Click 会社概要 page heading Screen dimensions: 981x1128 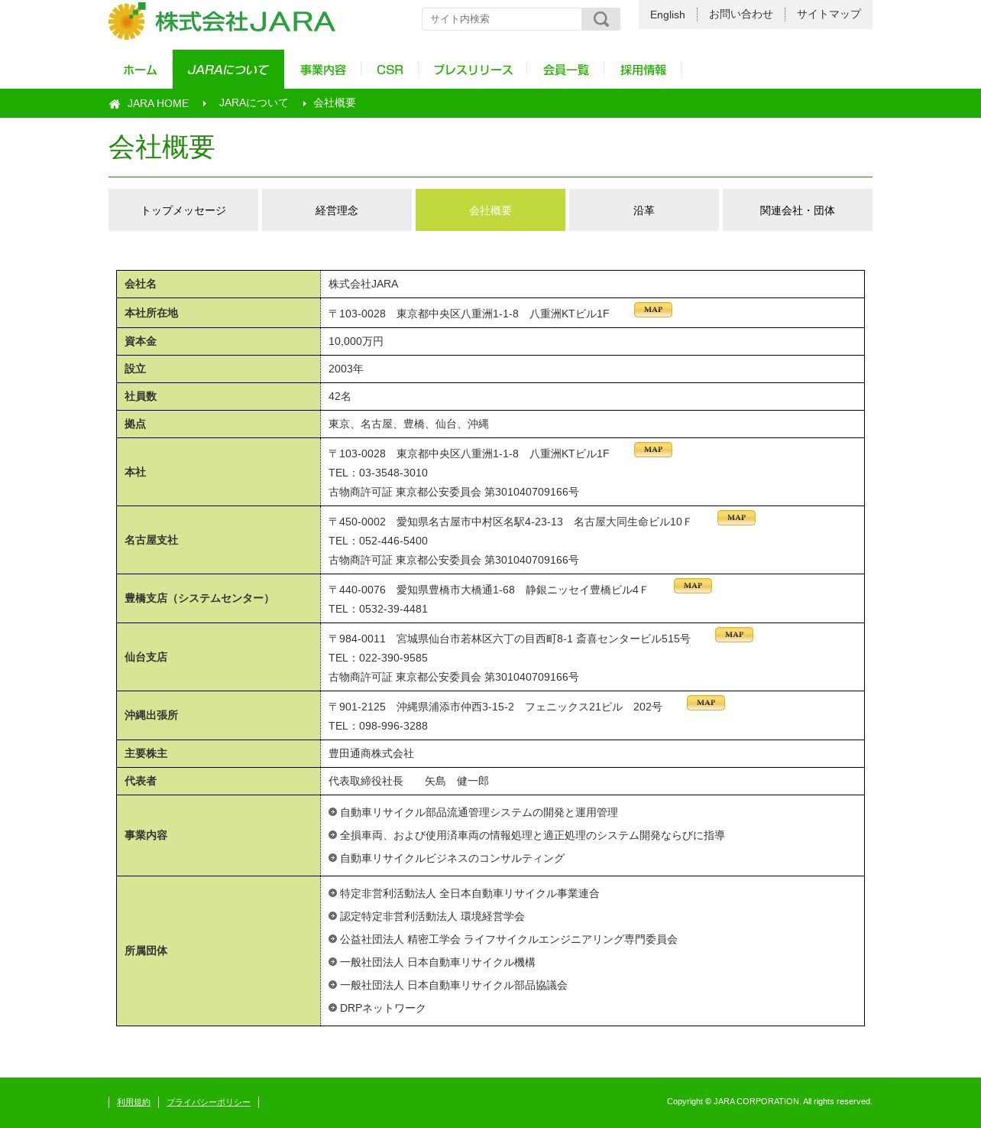pos(162,147)
